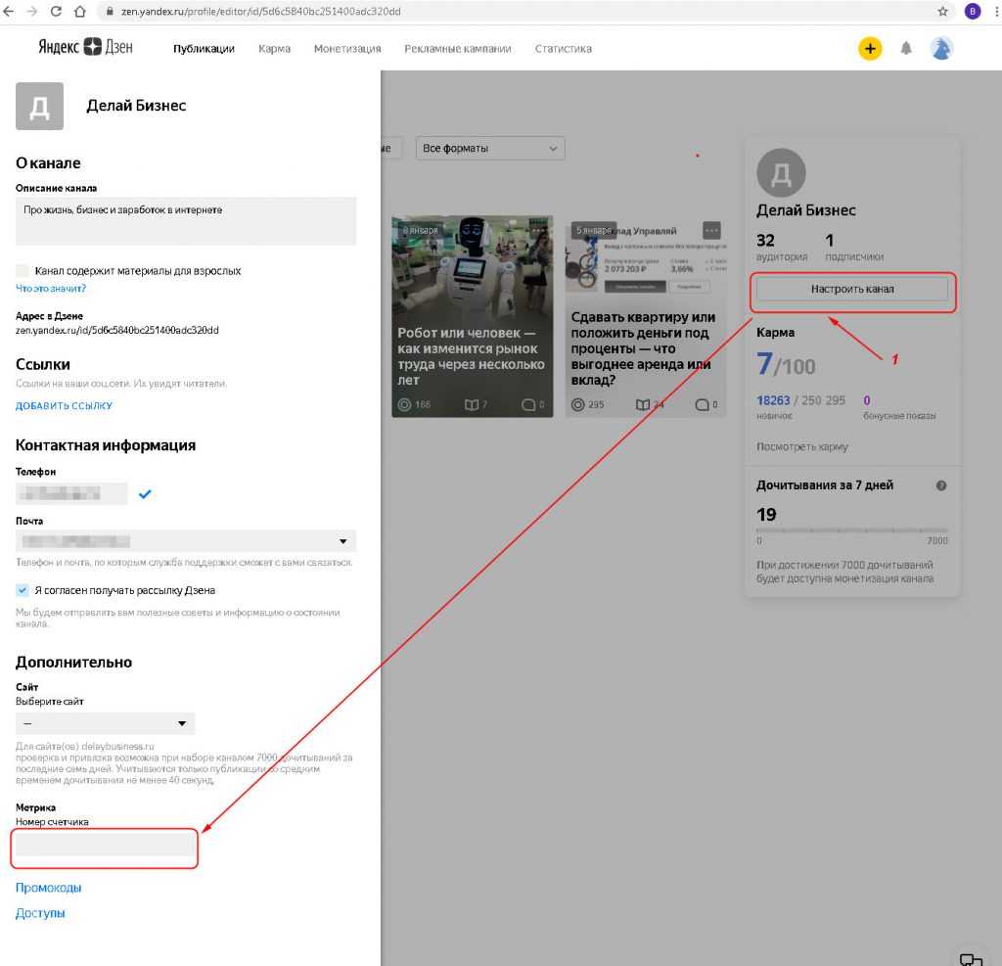This screenshot has width=1002, height=966.
Task: Click the ДОБАВИТЬ ССЫЛКУ link
Action: [64, 406]
